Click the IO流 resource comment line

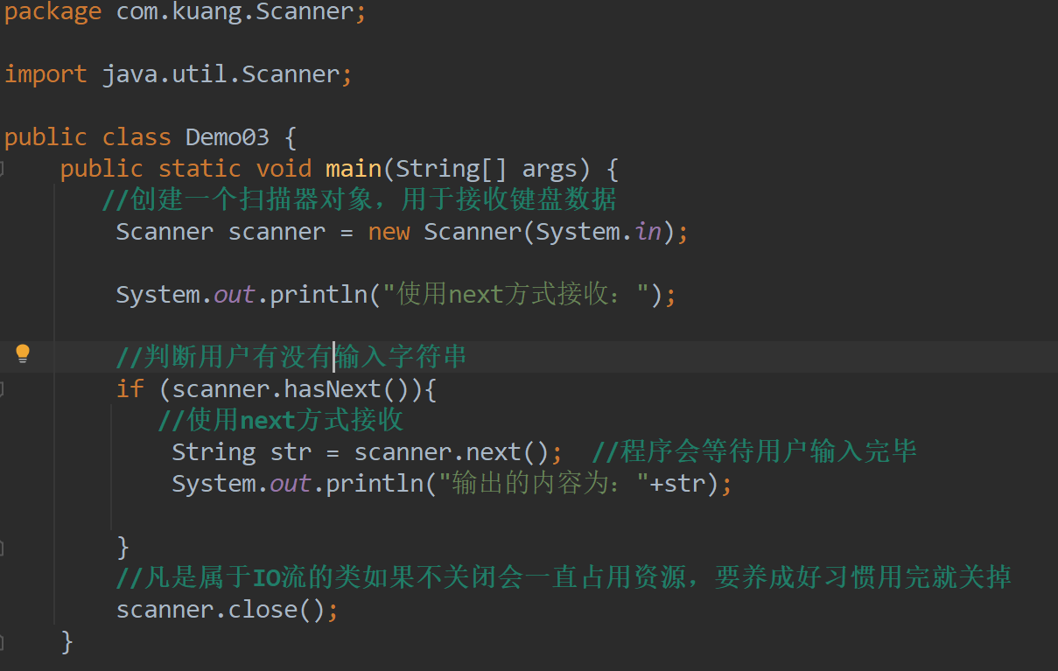(x=564, y=578)
